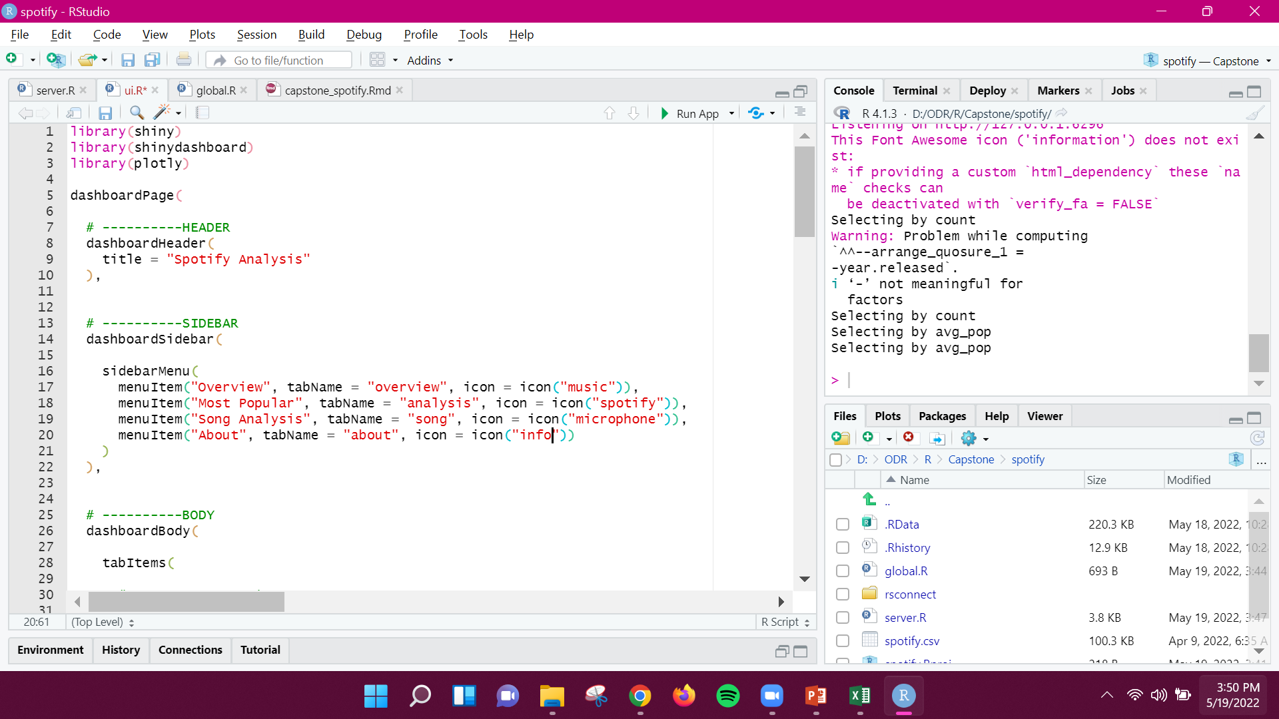
Task: Clear the console with the broom icon
Action: pos(1255,113)
